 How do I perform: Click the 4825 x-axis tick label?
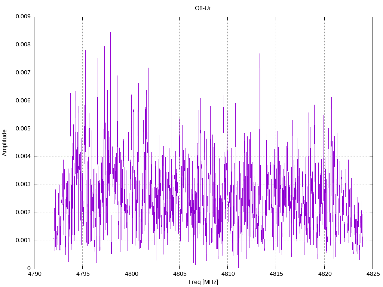click(373, 274)
